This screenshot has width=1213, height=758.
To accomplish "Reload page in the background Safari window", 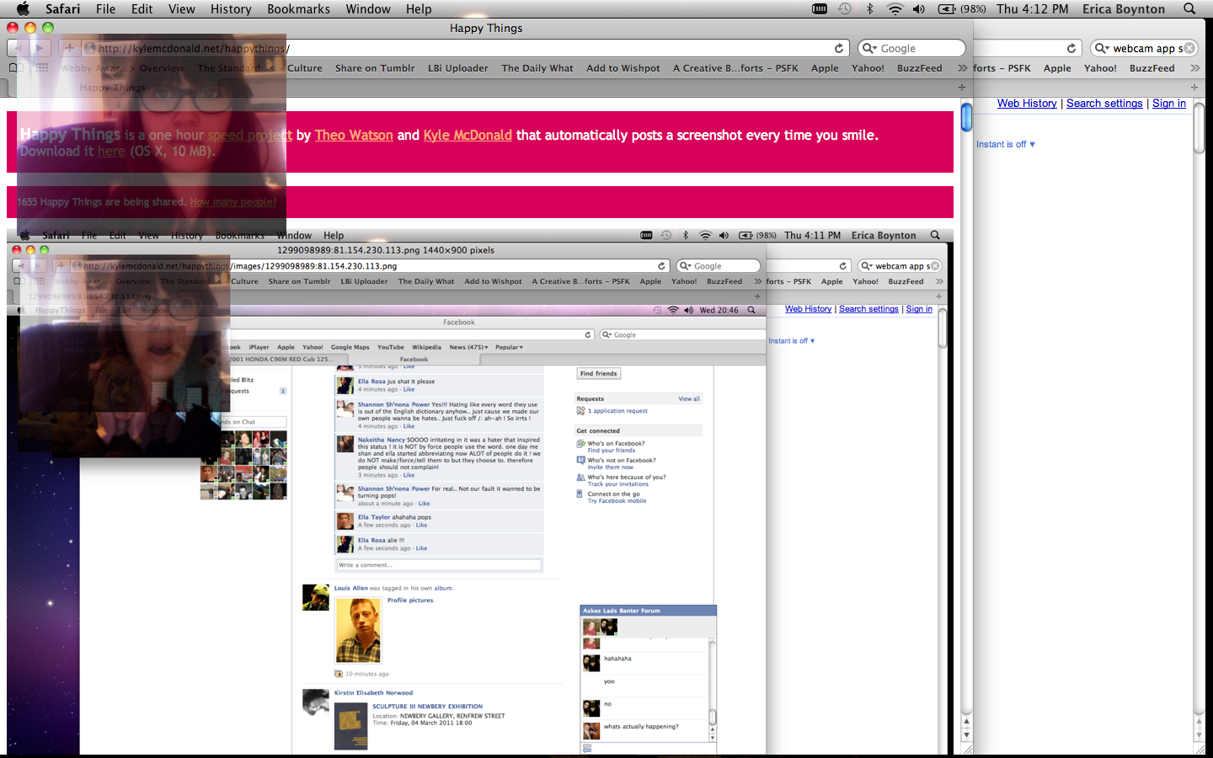I will (1071, 48).
